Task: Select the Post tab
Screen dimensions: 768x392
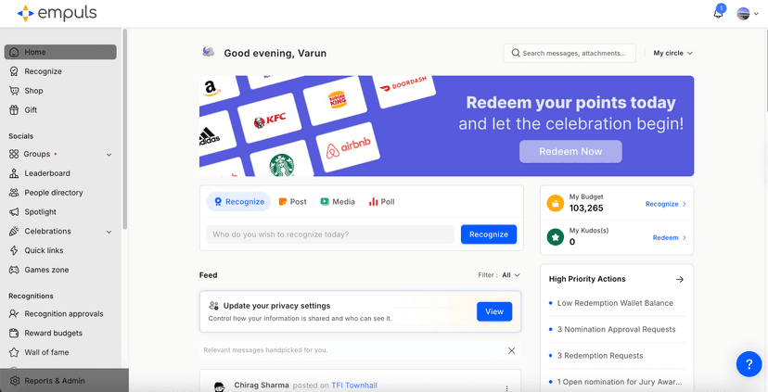Action: pos(292,201)
